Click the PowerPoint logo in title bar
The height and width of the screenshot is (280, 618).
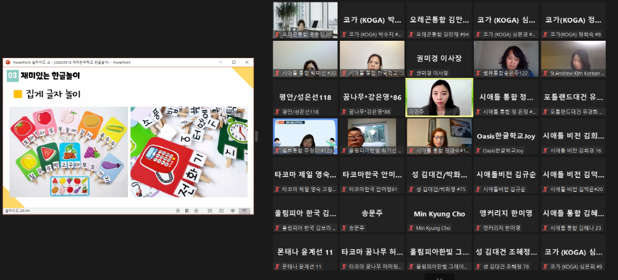click(x=8, y=62)
